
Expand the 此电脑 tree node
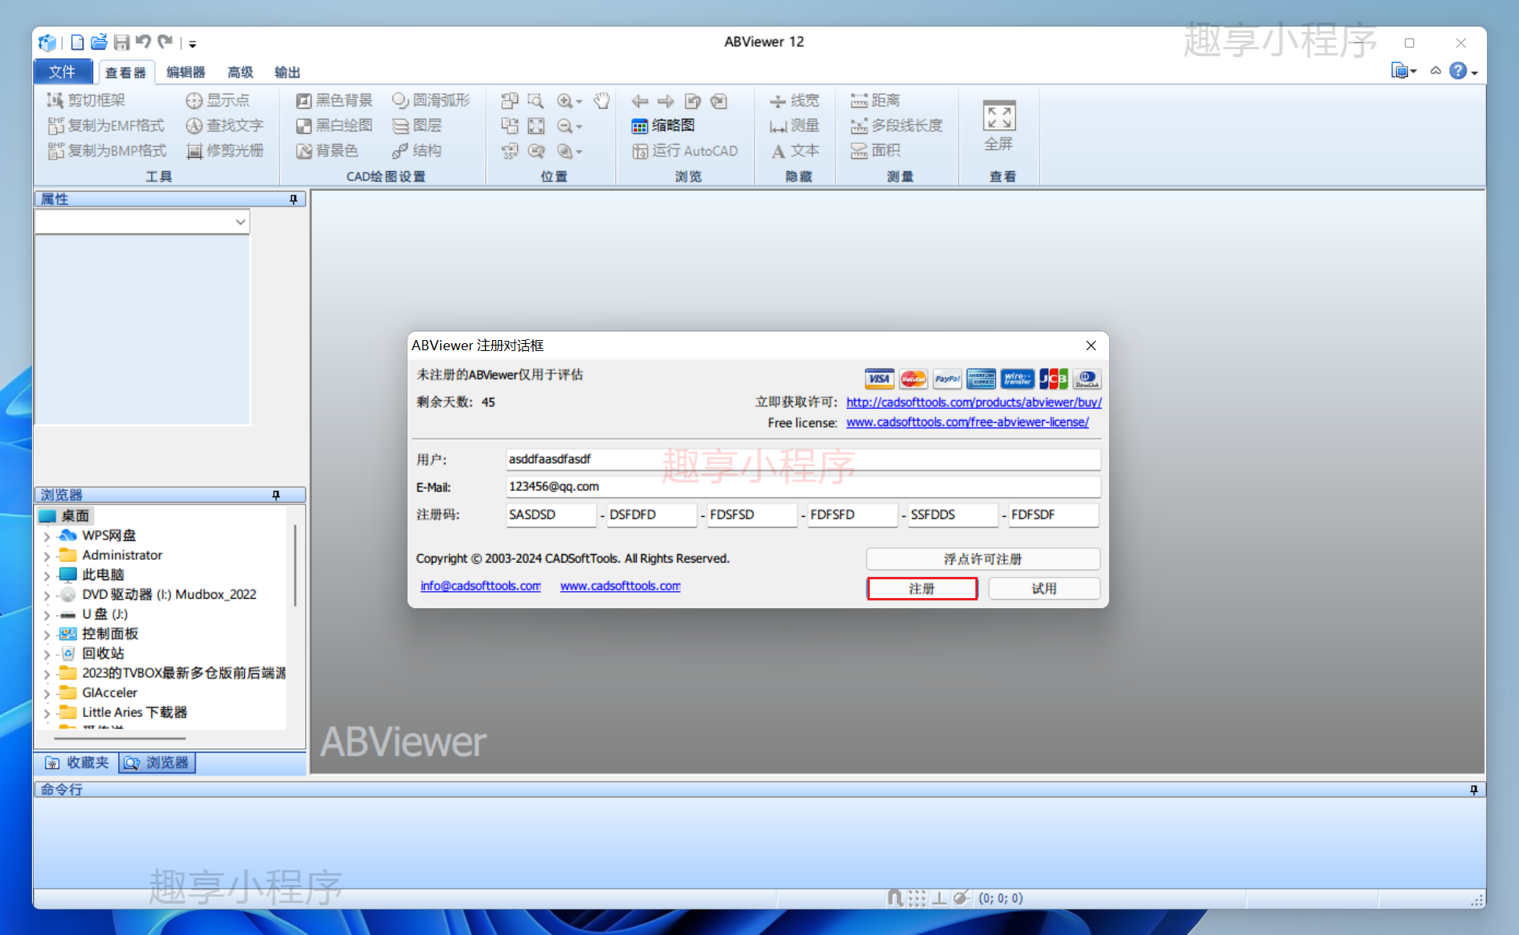pos(47,575)
